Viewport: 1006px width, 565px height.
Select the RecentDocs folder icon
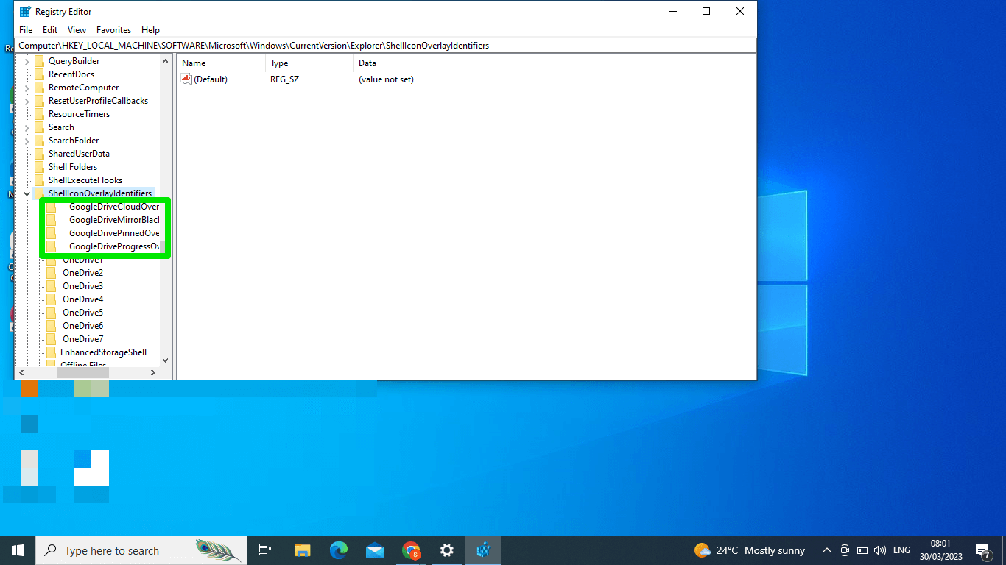pyautogui.click(x=40, y=74)
